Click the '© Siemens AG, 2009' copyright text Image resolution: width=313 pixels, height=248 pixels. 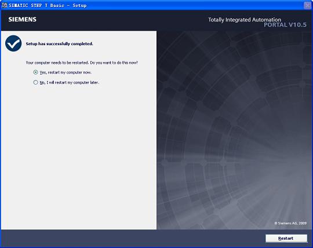pyautogui.click(x=290, y=223)
